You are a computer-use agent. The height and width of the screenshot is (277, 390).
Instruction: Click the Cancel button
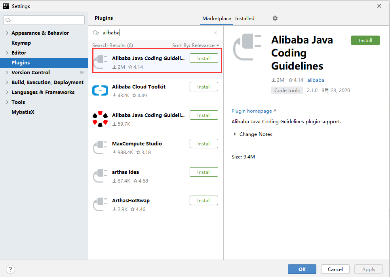pos(335,269)
